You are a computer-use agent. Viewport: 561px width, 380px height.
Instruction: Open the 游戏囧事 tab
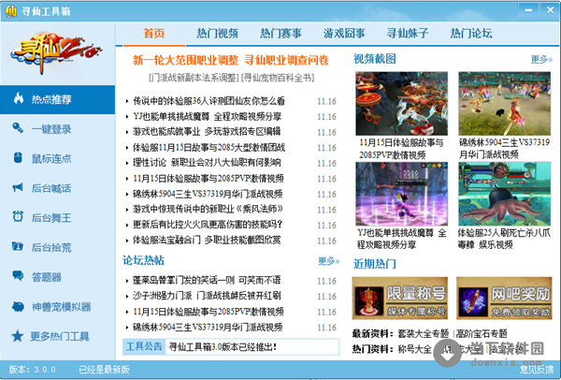[344, 34]
